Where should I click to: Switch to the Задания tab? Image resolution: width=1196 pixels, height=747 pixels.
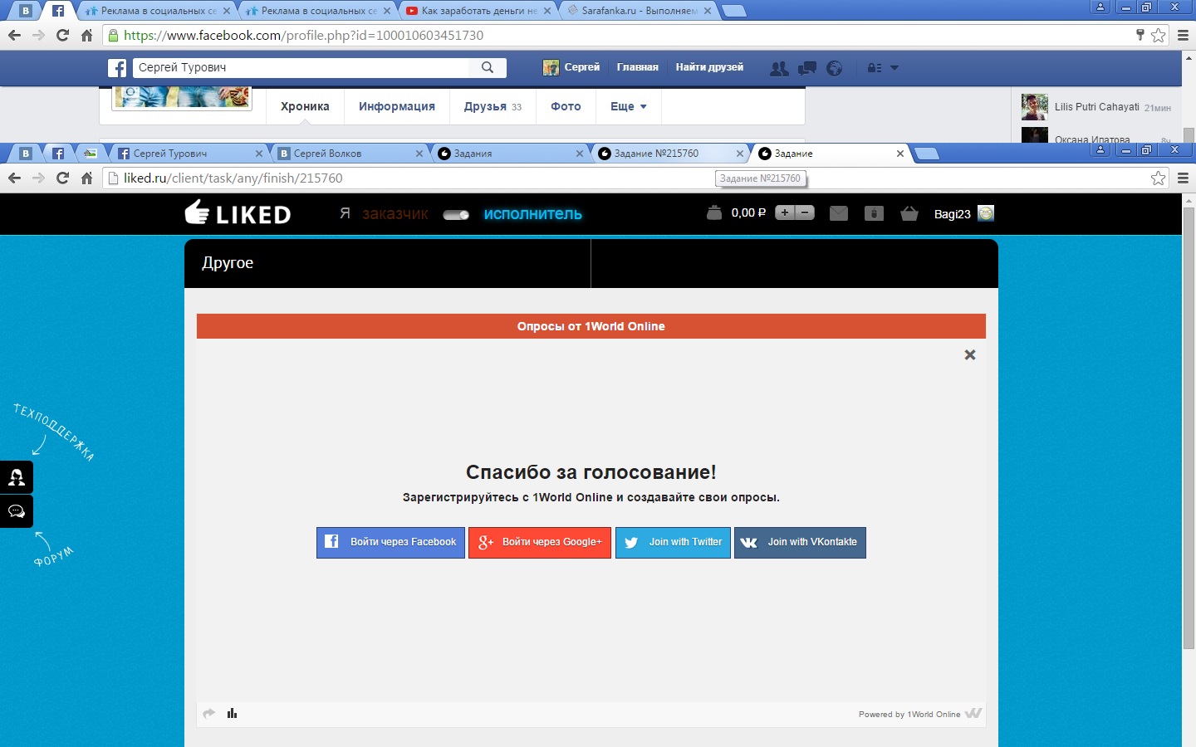510,154
